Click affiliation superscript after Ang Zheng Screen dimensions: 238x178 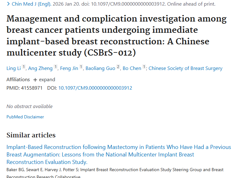(55, 67)
